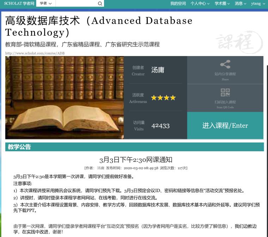Screen dimensions: 268x237
Task: Expand the 学术圈 dropdown menu
Action: [222, 4]
